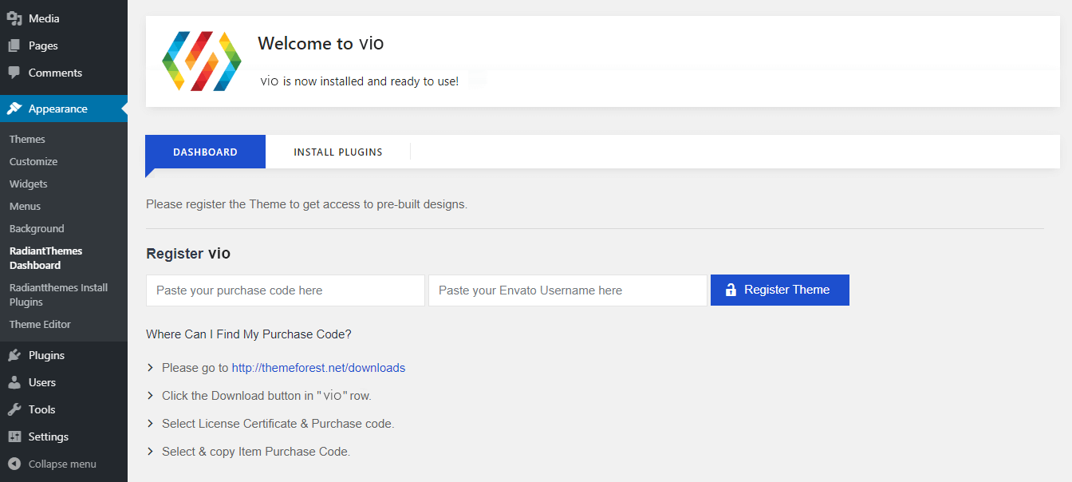
Task: Click the Plugins plug icon
Action: click(14, 355)
